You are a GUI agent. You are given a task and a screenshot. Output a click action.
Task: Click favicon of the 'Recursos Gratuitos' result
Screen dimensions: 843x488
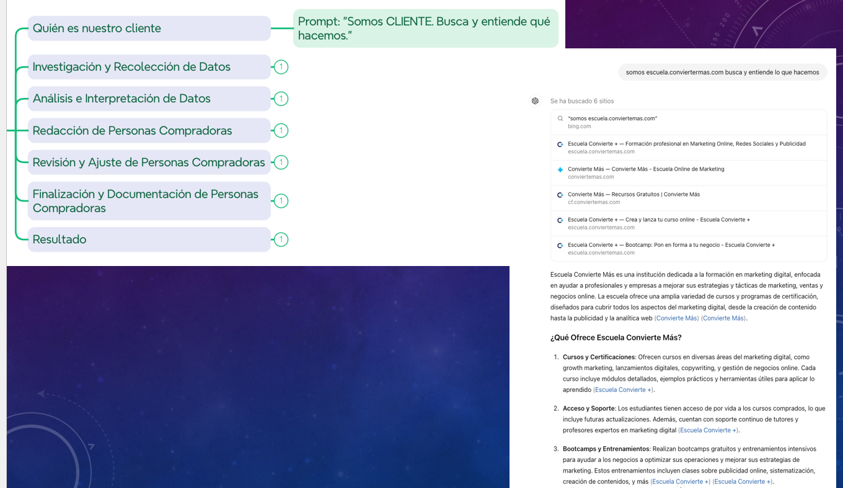(560, 195)
